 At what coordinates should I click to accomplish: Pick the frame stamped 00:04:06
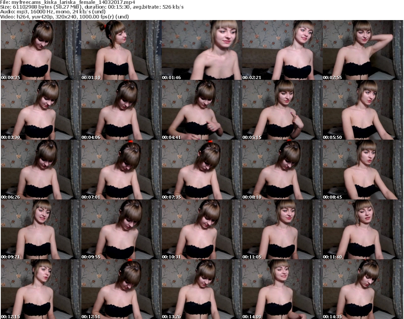pyautogui.click(x=122, y=110)
